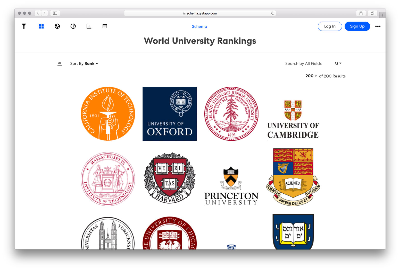The height and width of the screenshot is (270, 400).
Task: Show all Safari tabs overview
Action: [372, 13]
